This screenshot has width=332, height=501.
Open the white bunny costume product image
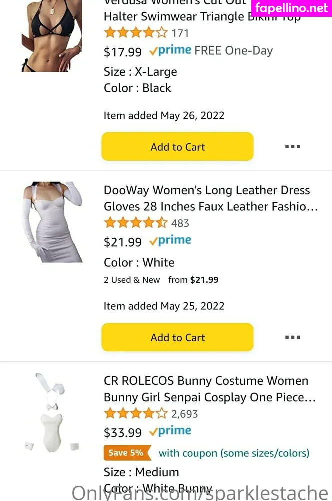[x=52, y=412]
